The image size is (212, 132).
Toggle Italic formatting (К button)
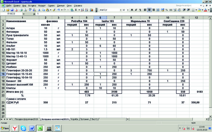[x=136, y=10]
